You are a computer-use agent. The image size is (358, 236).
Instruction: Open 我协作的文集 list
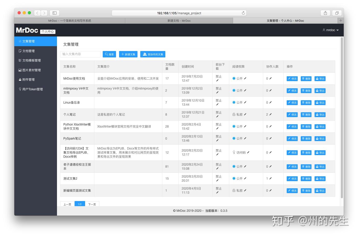(x=153, y=54)
